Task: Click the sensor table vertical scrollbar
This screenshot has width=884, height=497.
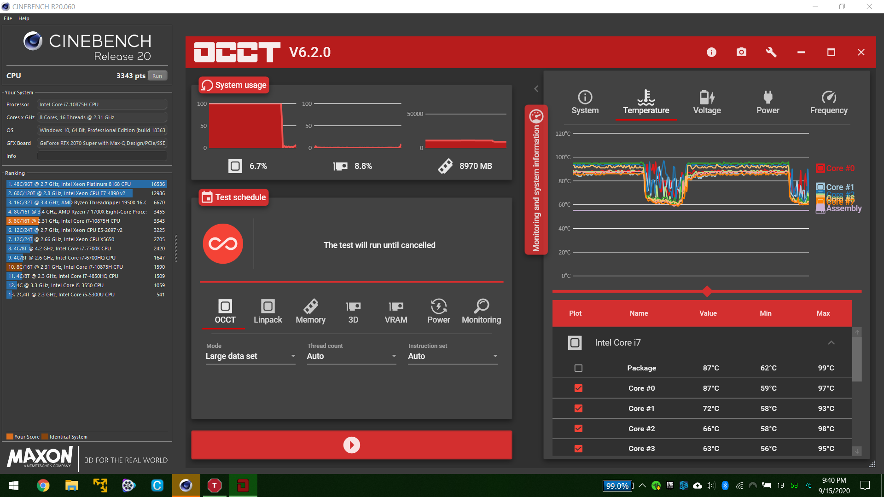Action: (857, 360)
